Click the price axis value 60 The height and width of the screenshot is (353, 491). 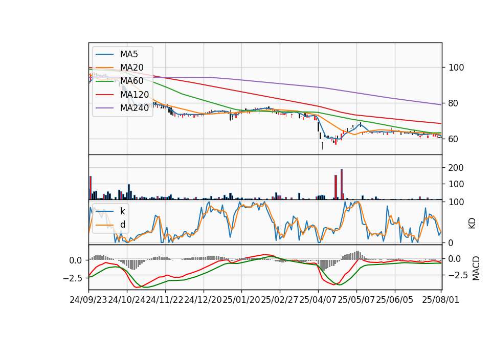click(453, 139)
